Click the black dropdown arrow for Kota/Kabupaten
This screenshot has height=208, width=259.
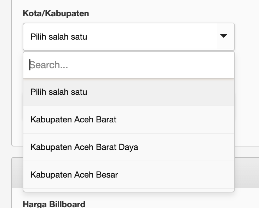[224, 36]
